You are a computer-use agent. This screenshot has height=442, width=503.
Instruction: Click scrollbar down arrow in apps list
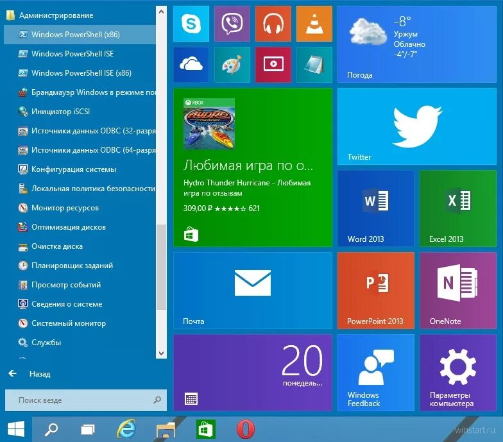(162, 353)
